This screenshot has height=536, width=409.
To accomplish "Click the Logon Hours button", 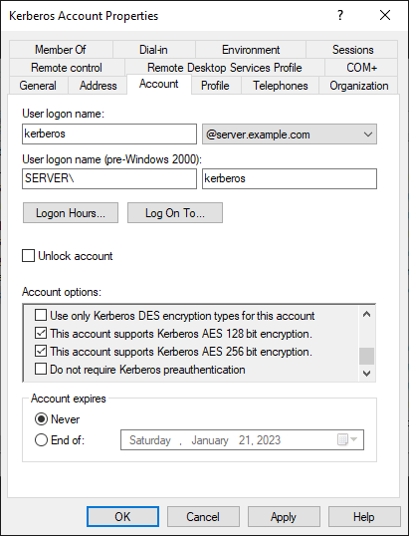I will point(71,213).
